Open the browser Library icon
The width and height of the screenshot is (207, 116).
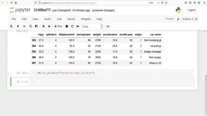[186, 3]
